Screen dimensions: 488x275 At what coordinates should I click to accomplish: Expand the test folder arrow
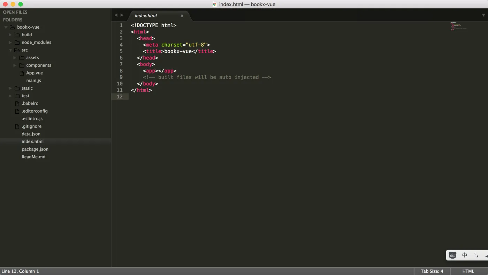[x=10, y=96]
